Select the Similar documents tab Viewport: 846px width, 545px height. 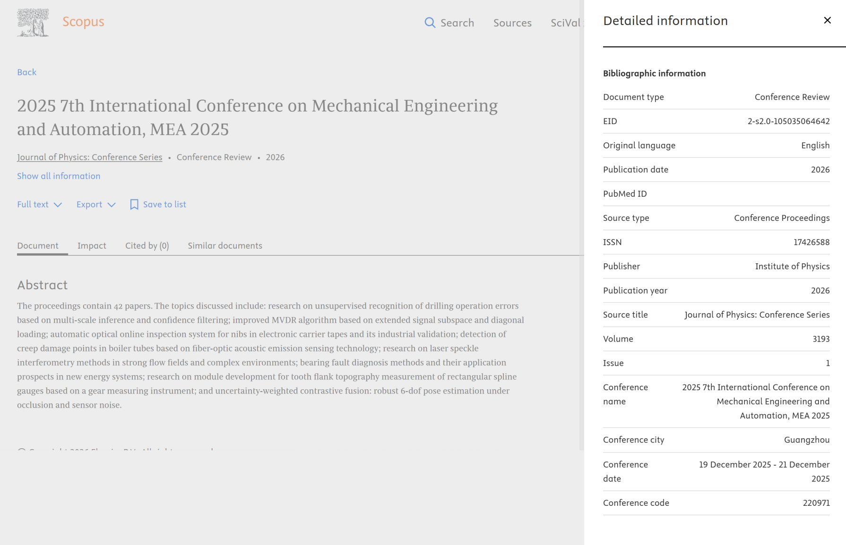tap(225, 245)
